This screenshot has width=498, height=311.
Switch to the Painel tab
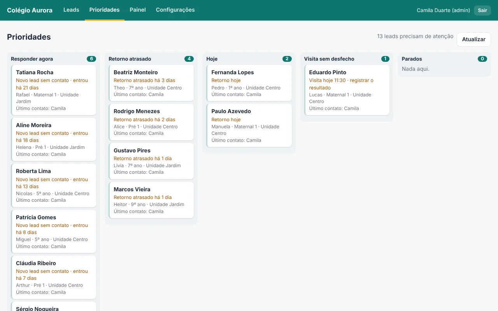(138, 10)
